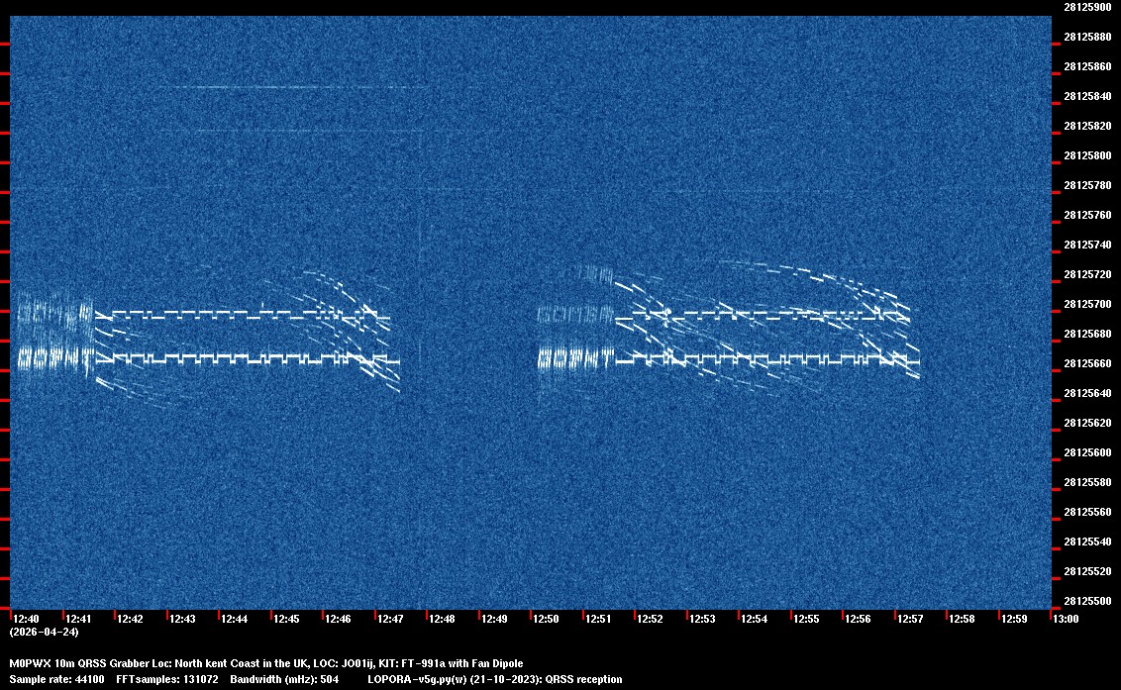
Task: Click the 28125600 frequency label
Action: tap(1086, 452)
